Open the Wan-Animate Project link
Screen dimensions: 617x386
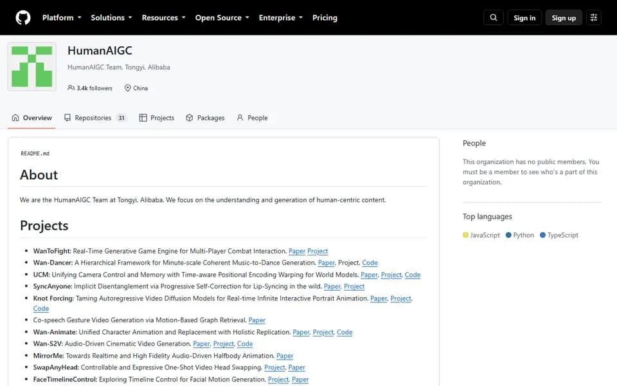point(323,332)
